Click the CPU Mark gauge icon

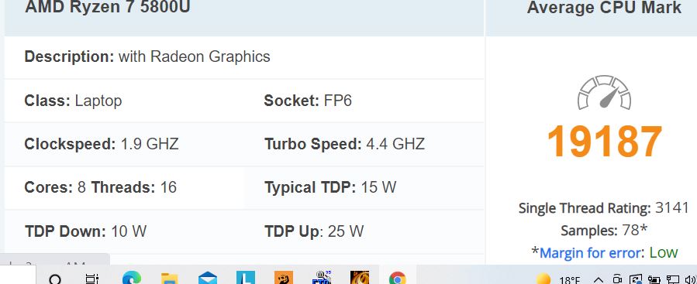point(604,93)
